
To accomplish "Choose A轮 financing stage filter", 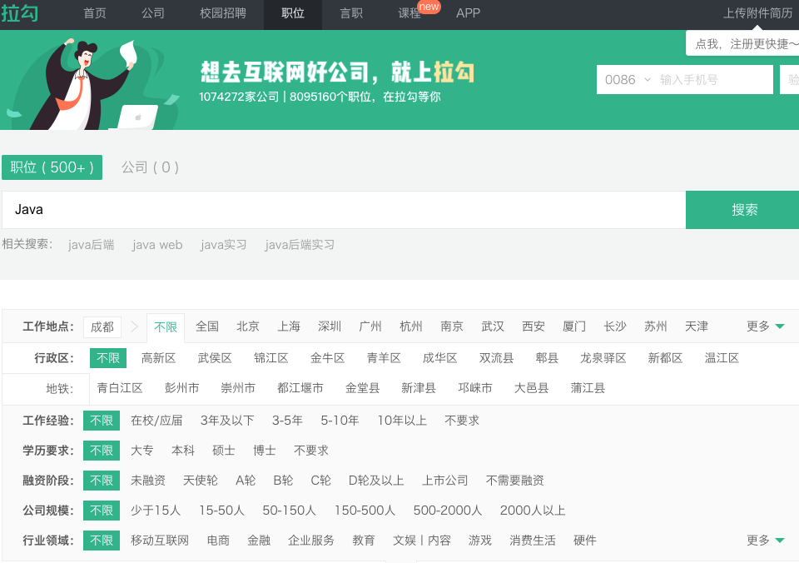I will click(246, 481).
